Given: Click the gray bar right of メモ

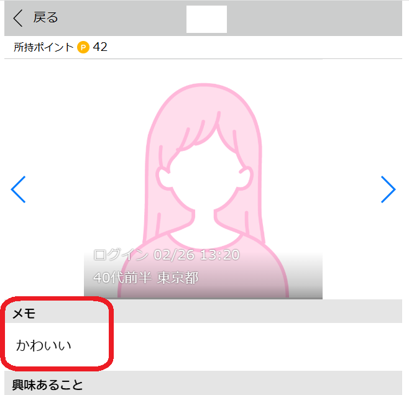Looking at the screenshot, I should (x=258, y=311).
